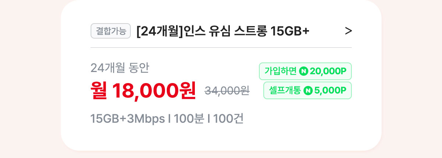Click the 5,000P points amount text

(x=330, y=90)
